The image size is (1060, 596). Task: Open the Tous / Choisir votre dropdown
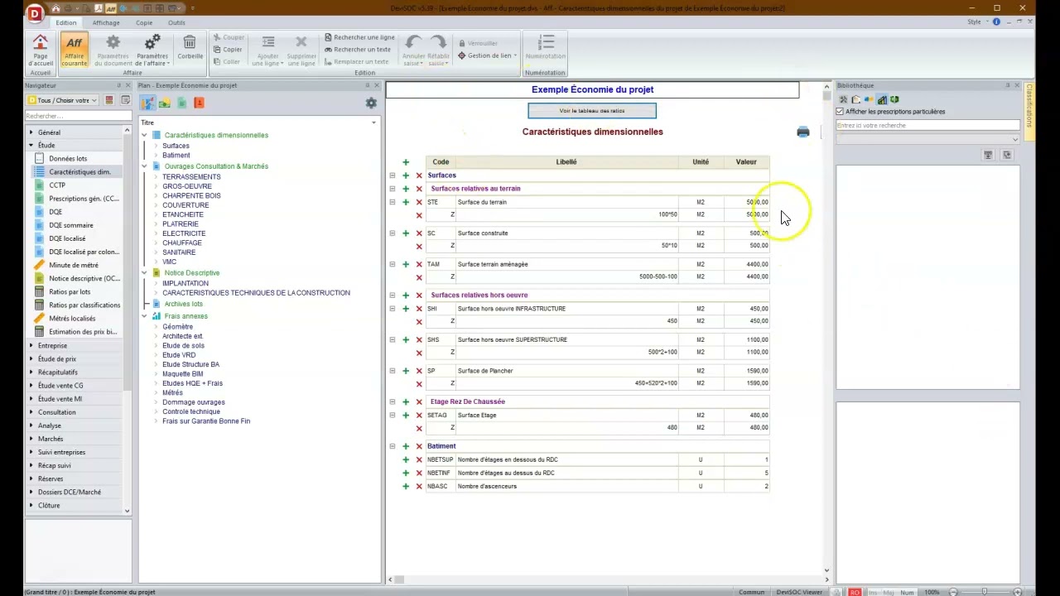coord(63,100)
